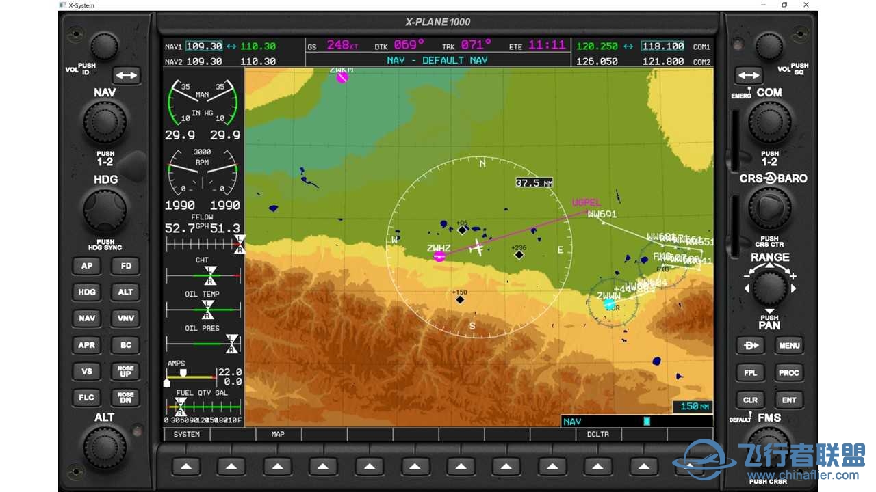Screen dimensions: 876x492
Task: Select the ZWHZ airport symbol on the map
Action: 439,256
